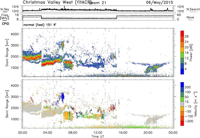The height and width of the screenshot is (138, 200).
Task: Click the power panel 'Slant Range [km]' label
Action: pos(7,53)
